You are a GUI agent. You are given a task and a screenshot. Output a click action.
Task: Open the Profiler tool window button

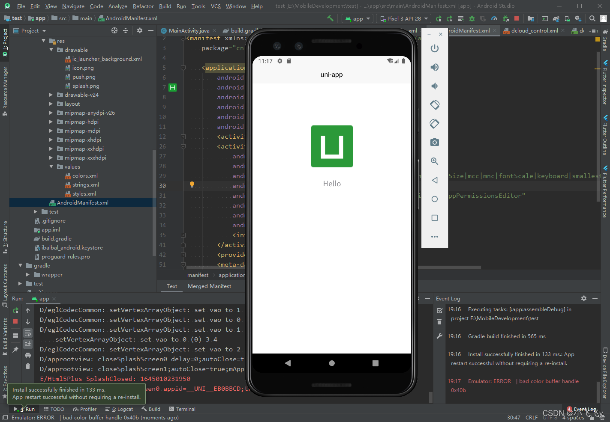(85, 409)
